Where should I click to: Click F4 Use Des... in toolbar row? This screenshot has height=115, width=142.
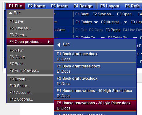(132, 30)
